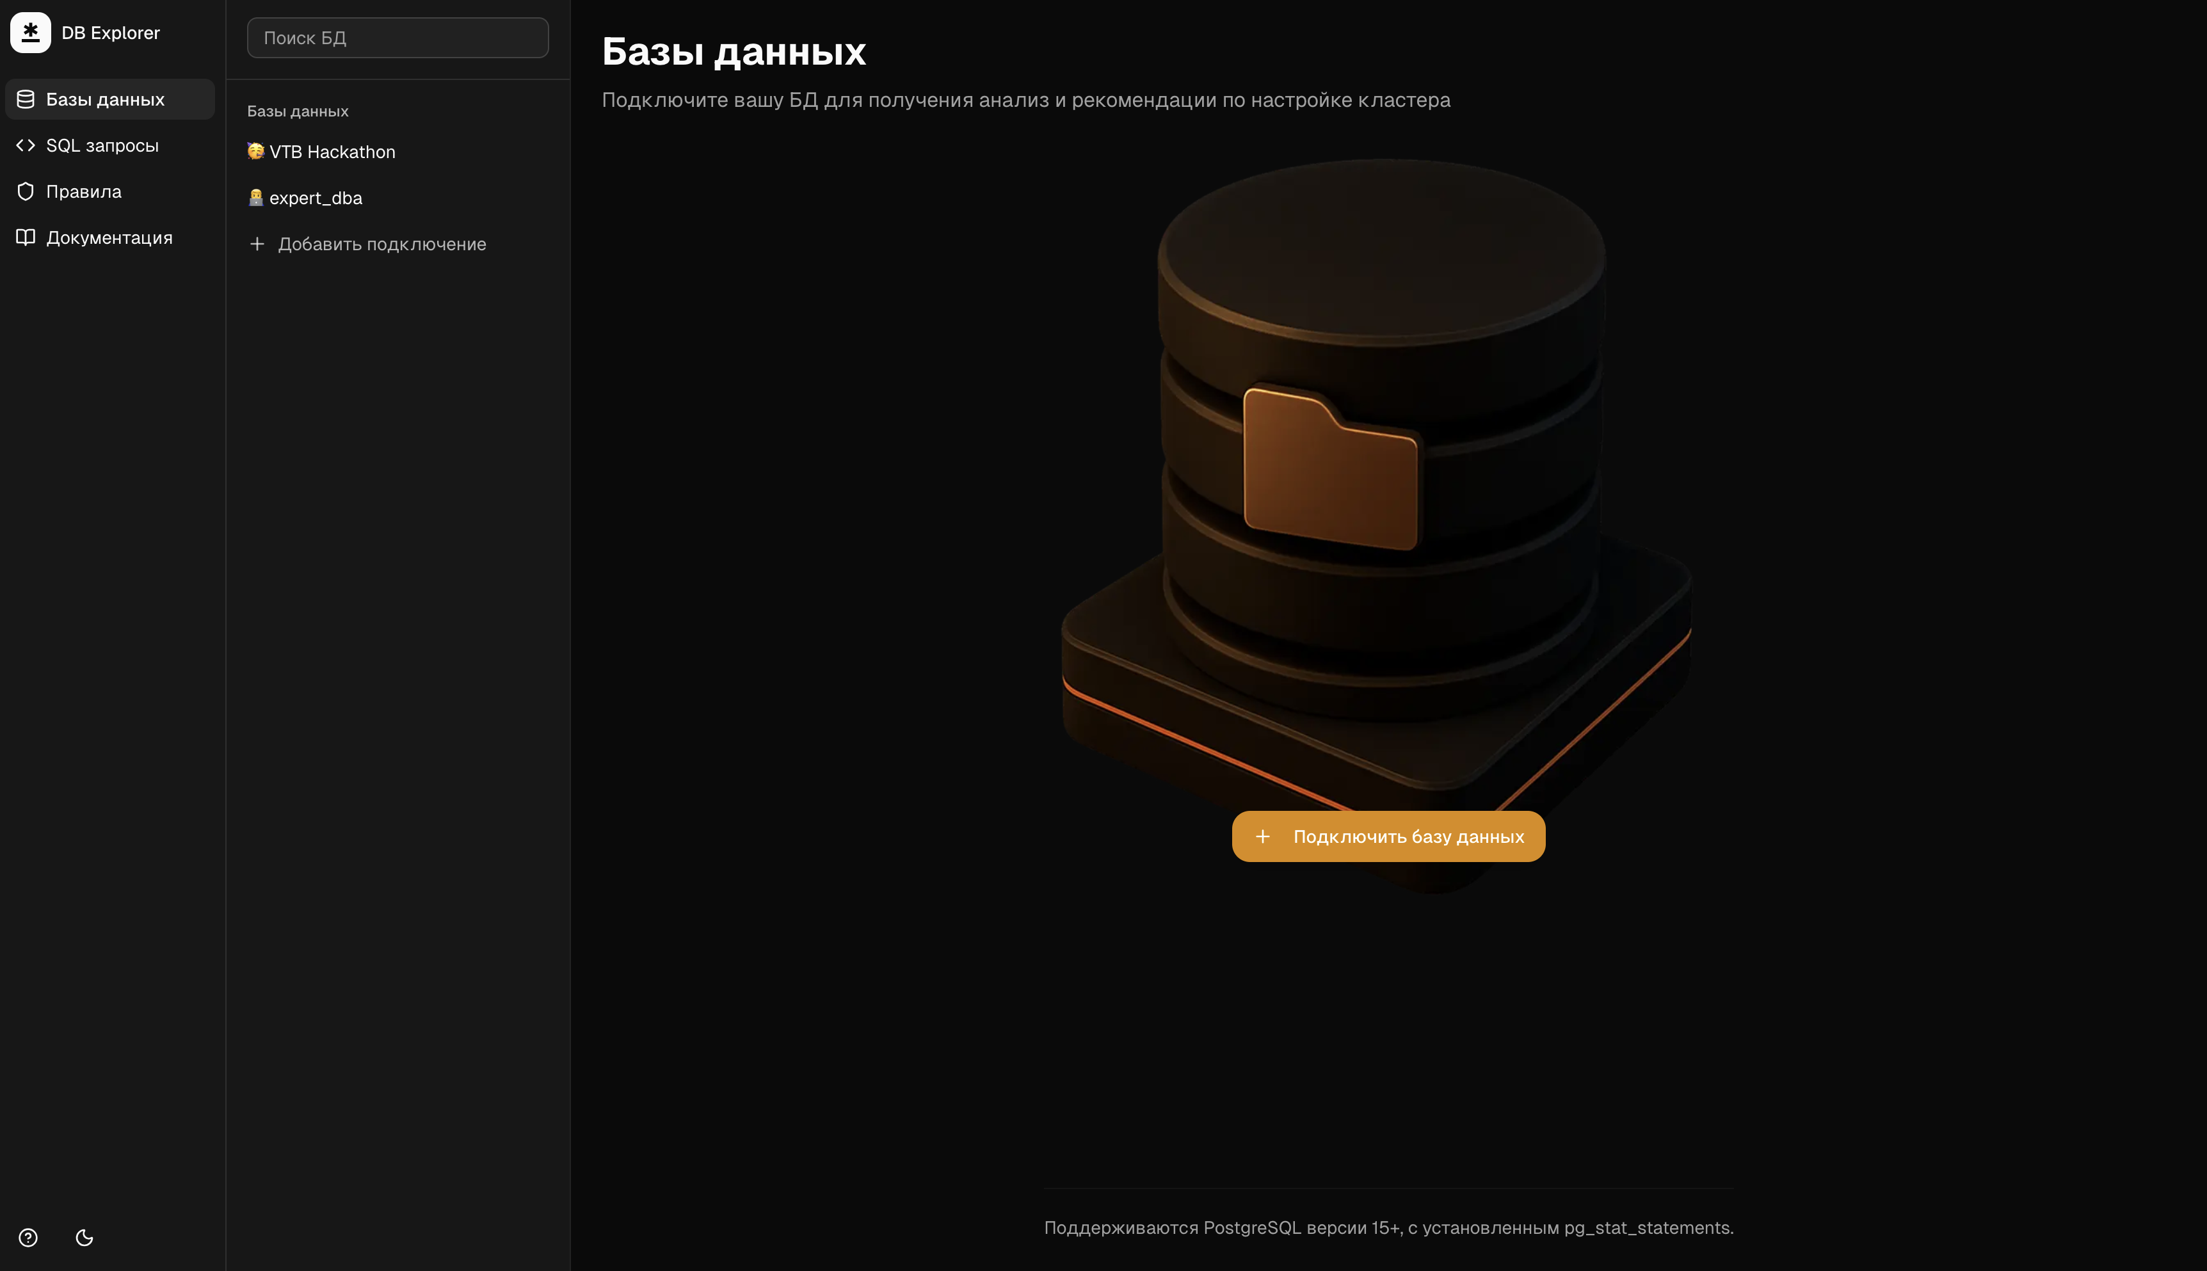Click the SQL запросы code brackets icon
The image size is (2207, 1271).
(x=26, y=146)
